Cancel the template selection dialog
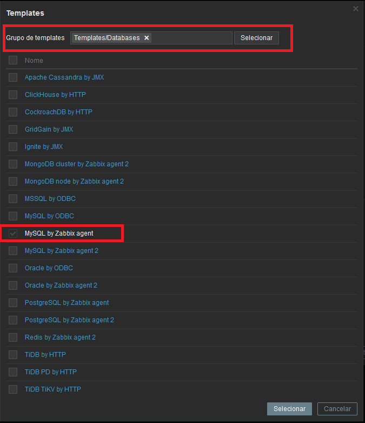 [x=337, y=409]
